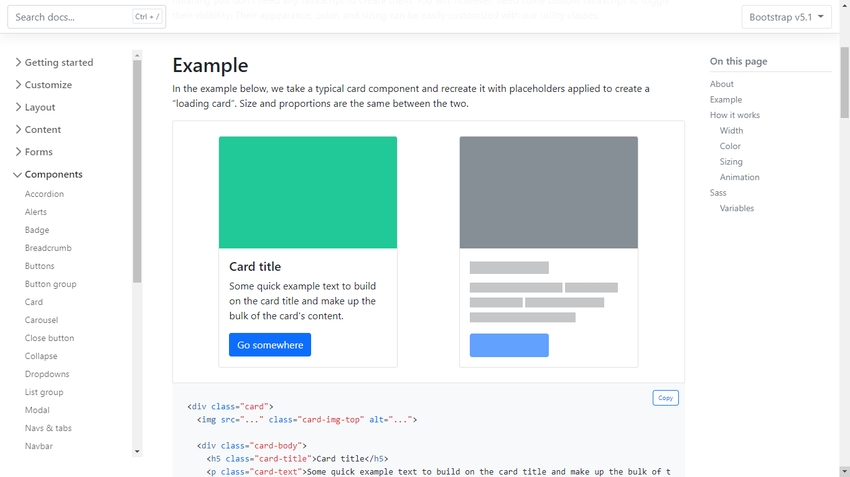Click the Go somewhere button

pos(270,345)
